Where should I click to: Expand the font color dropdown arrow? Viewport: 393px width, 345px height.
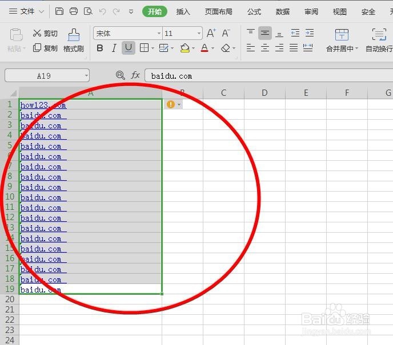(x=213, y=48)
